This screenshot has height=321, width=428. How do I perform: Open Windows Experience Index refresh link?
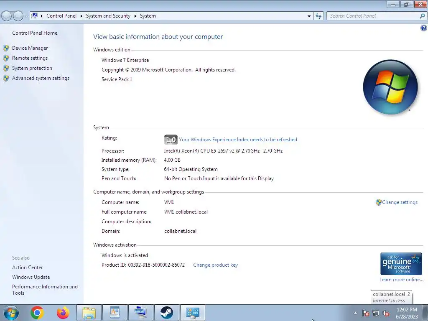pyautogui.click(x=238, y=140)
